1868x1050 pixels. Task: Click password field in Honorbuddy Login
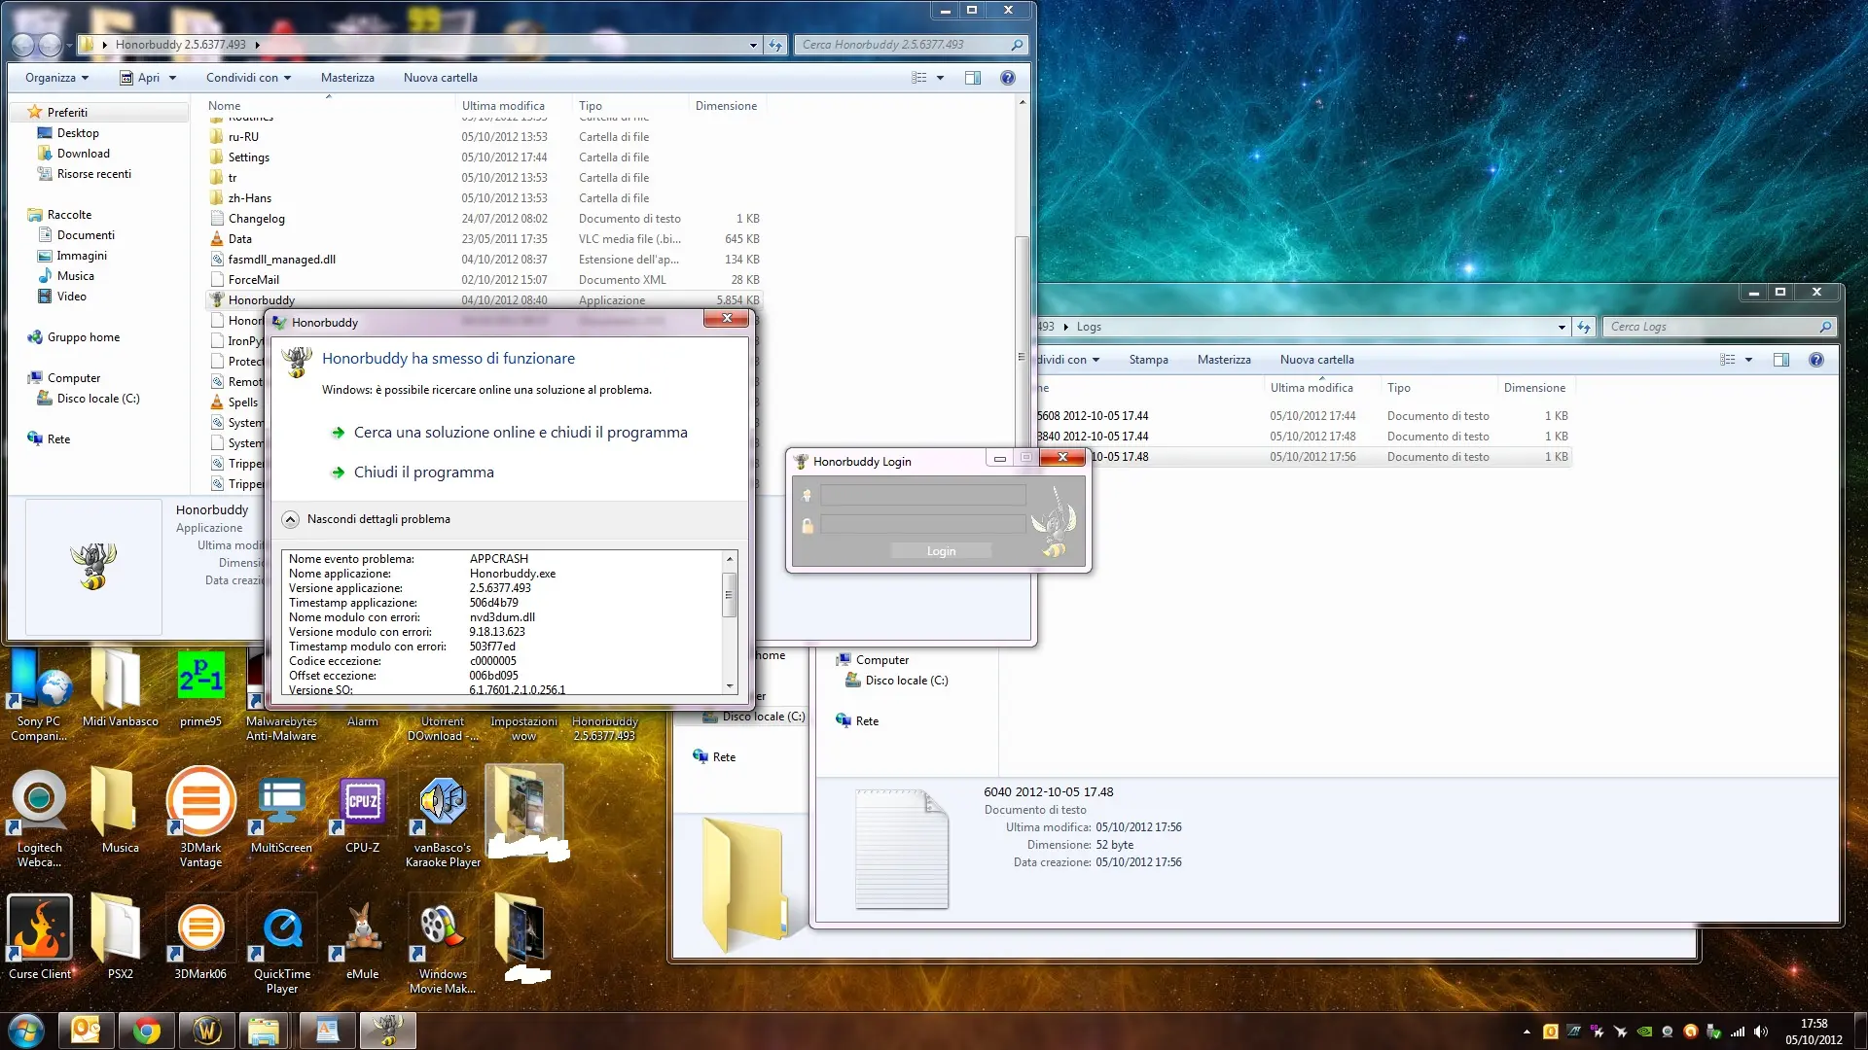click(922, 525)
